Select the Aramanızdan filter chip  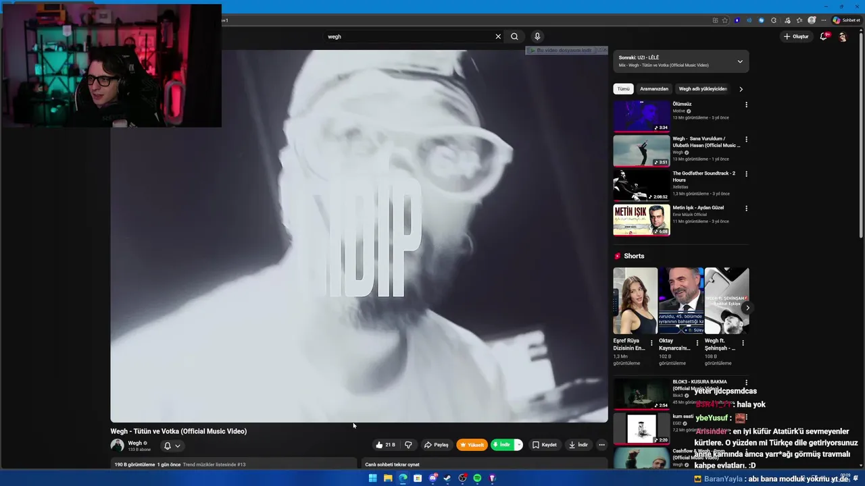(654, 88)
